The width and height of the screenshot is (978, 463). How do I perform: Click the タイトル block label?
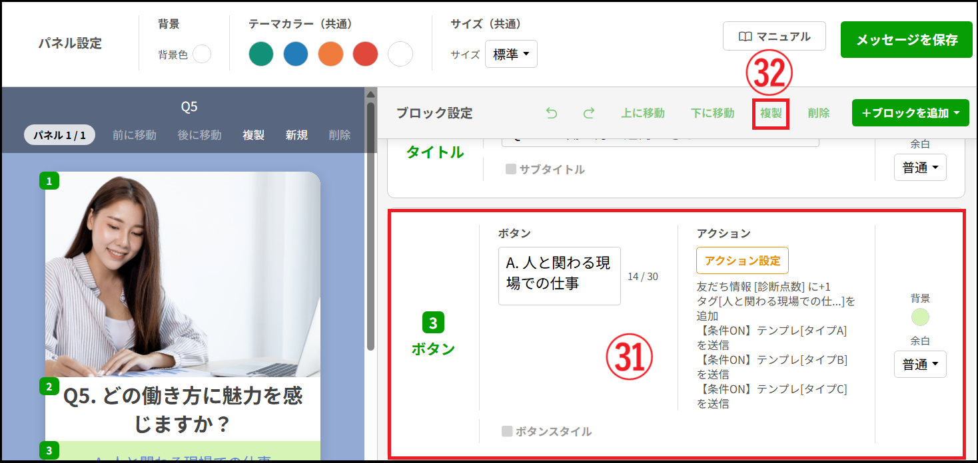[435, 152]
